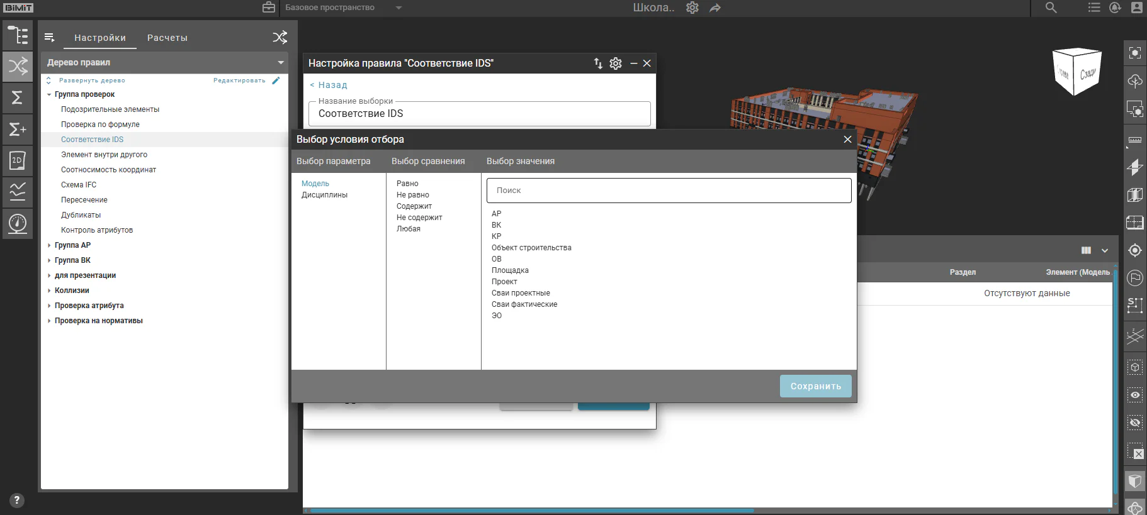Open the model tree structure panel

(x=18, y=35)
